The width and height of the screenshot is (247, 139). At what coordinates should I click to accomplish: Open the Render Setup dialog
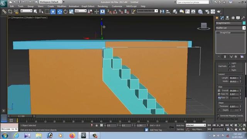207,12
